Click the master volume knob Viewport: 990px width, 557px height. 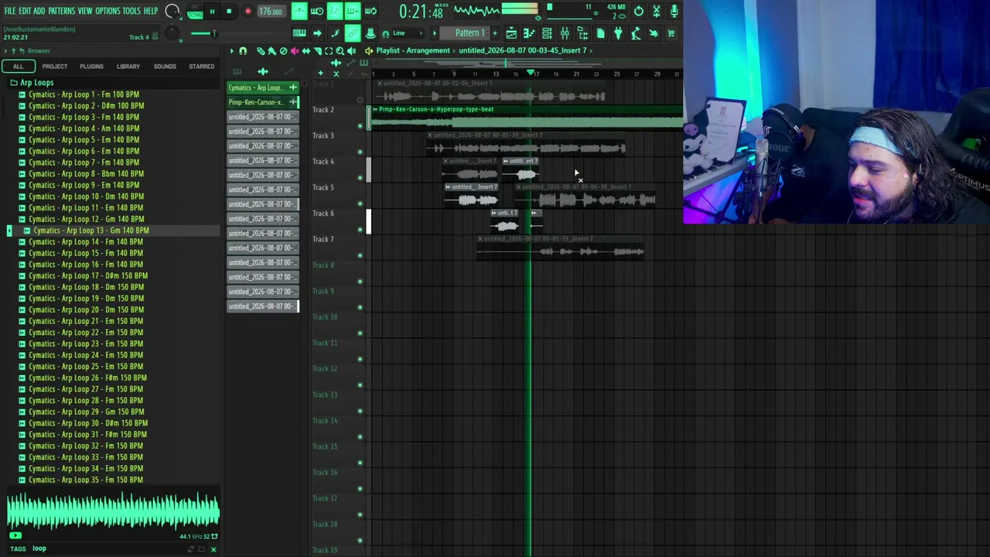[171, 11]
